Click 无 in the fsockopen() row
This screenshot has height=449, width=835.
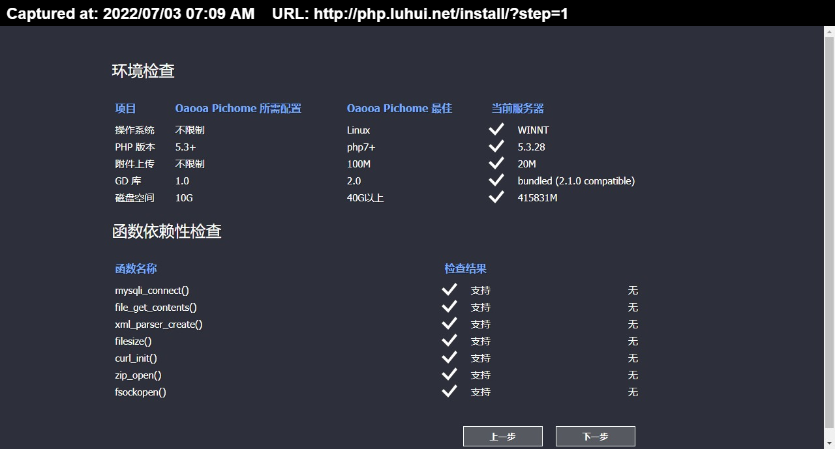coord(633,392)
